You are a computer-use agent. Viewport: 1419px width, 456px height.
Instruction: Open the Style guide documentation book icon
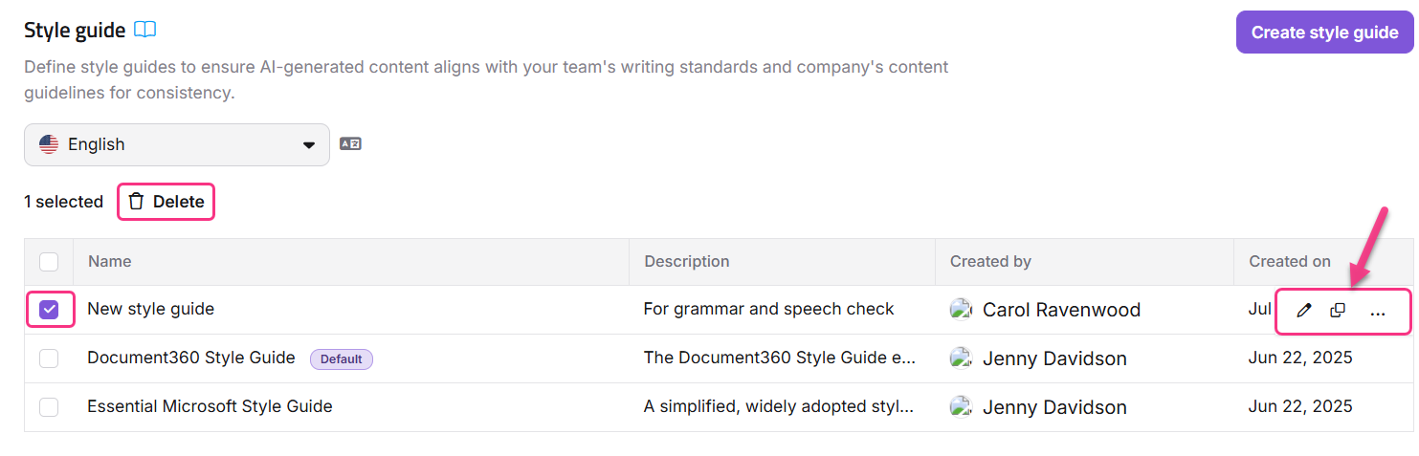tap(144, 30)
